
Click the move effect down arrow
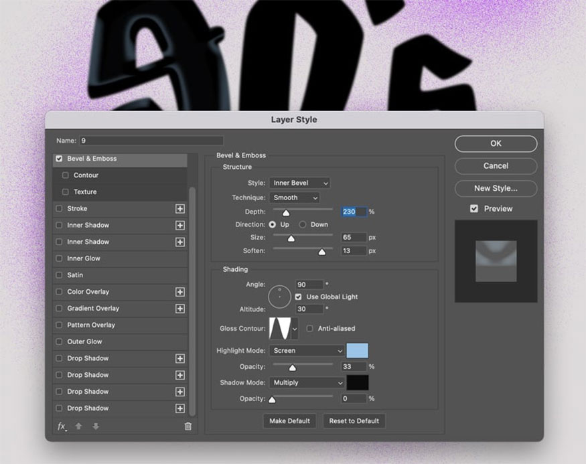coord(96,427)
